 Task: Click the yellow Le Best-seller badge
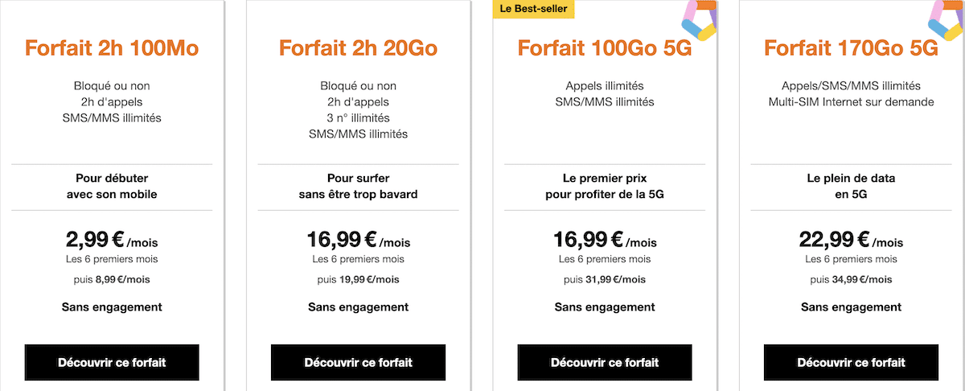(532, 9)
